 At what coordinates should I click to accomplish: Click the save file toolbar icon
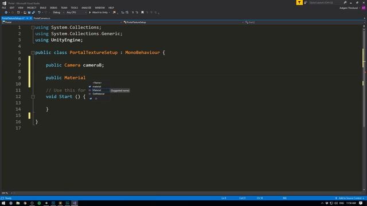29,13
